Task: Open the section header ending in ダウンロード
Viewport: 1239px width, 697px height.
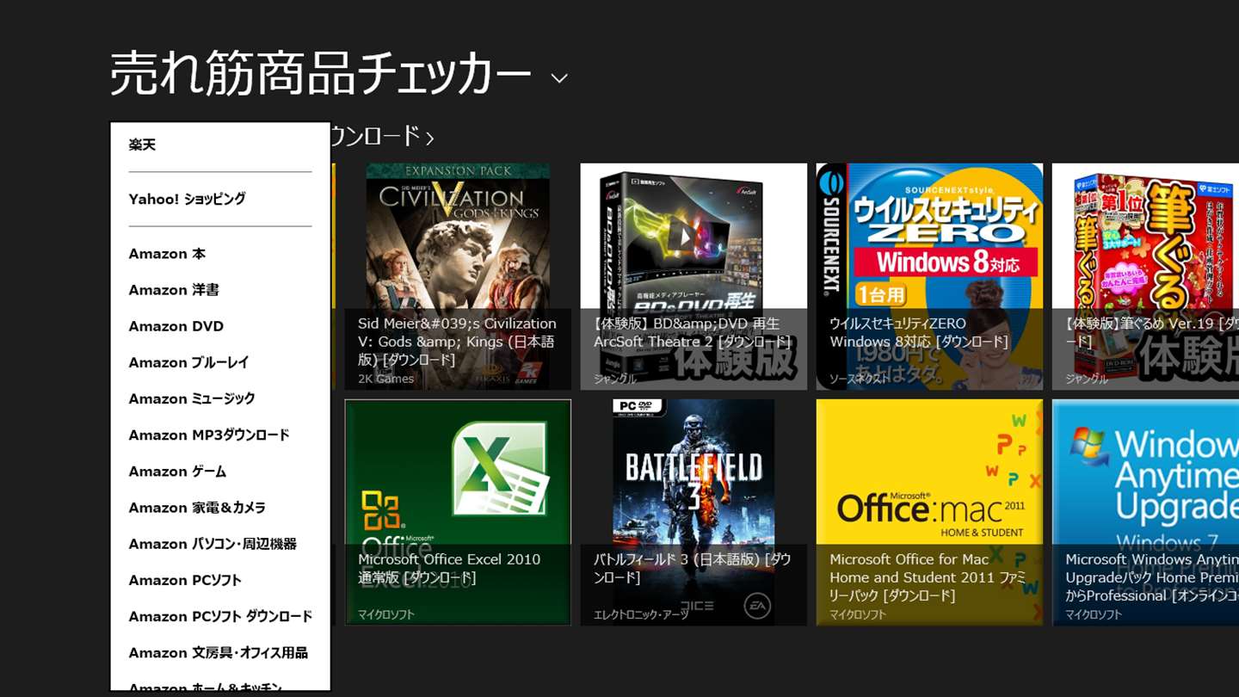Action: 383,136
